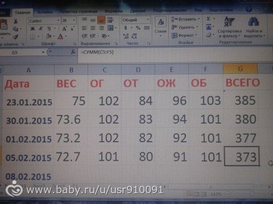Toggle italic formatting button

point(40,29)
